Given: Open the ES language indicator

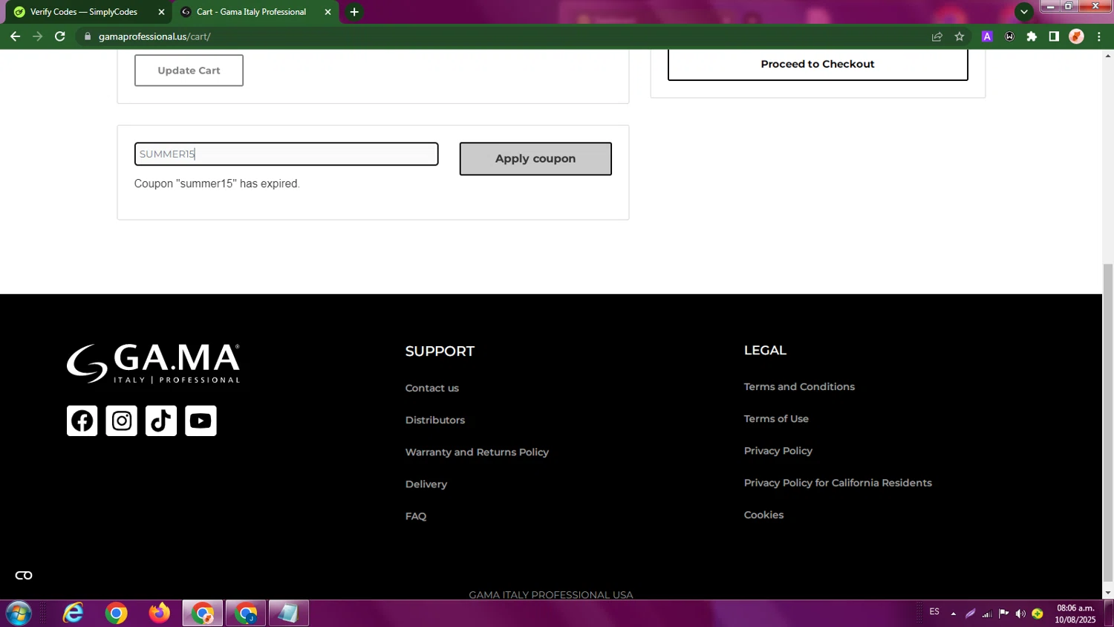Looking at the screenshot, I should pos(934,612).
